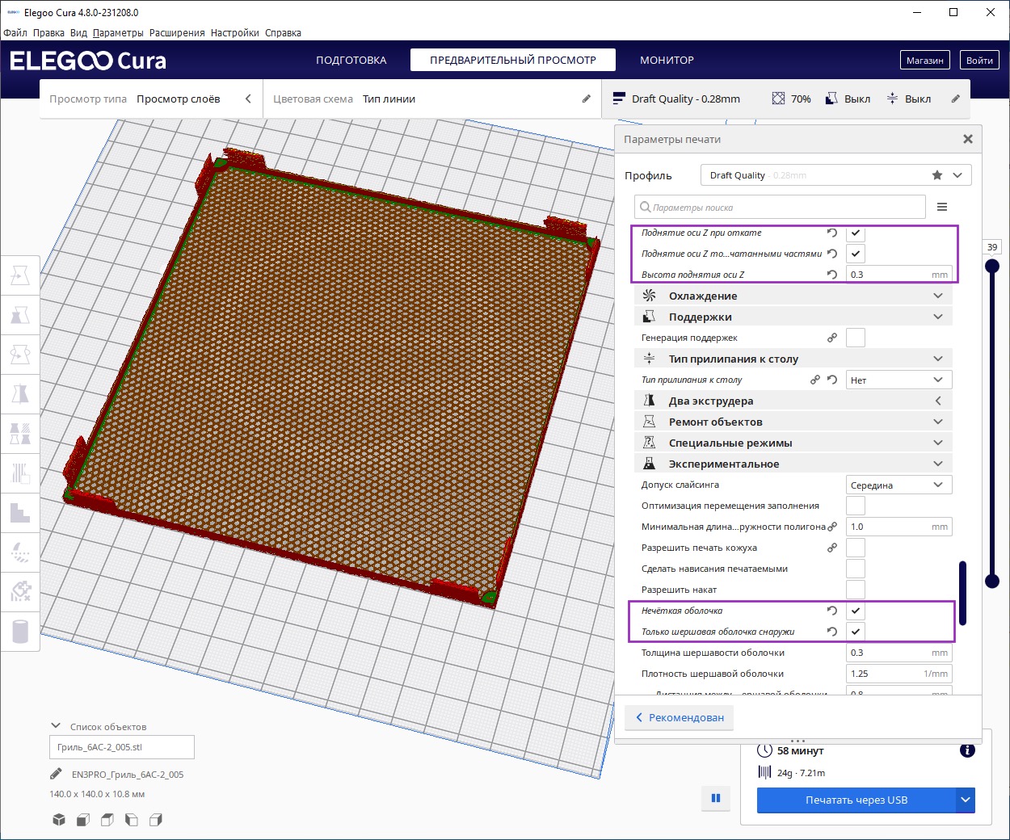This screenshot has width=1010, height=840.
Task: Open the settings visibility hamburger menu
Action: click(941, 208)
